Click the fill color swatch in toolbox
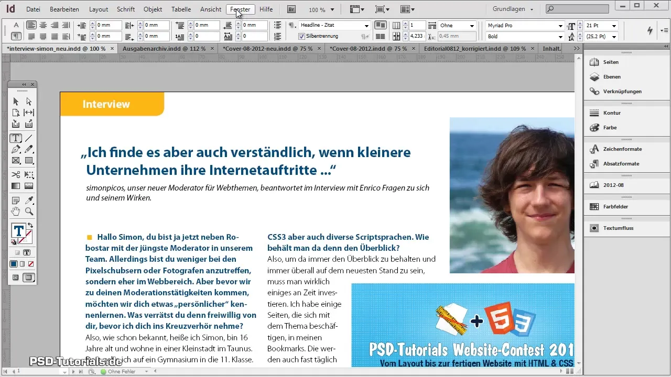 click(18, 230)
